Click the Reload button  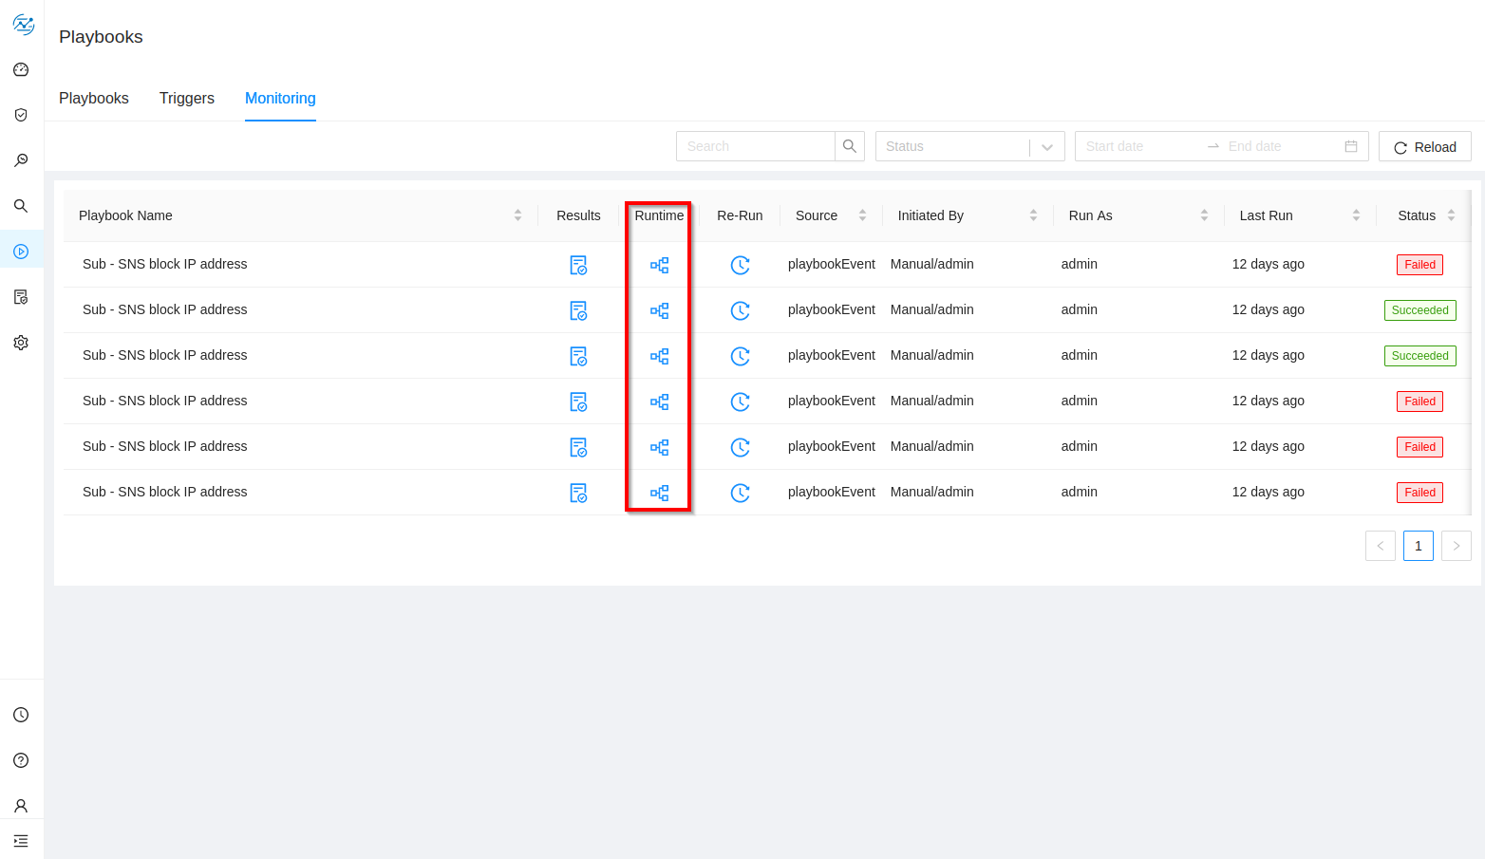point(1424,146)
